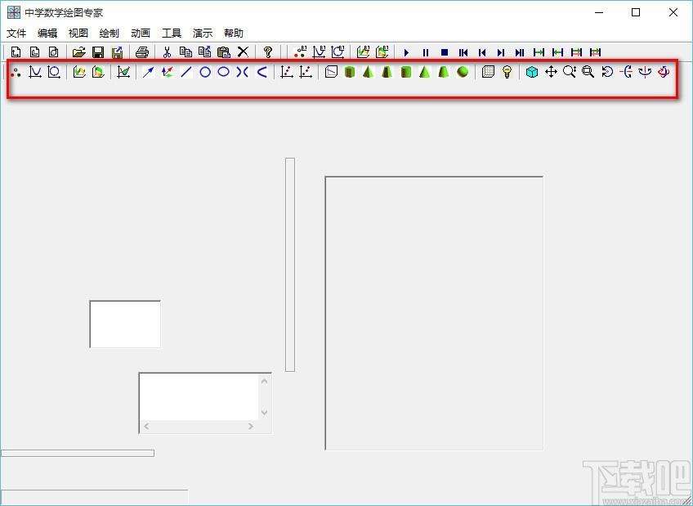Select the scissors cut icon
This screenshot has height=506, width=693.
click(167, 52)
